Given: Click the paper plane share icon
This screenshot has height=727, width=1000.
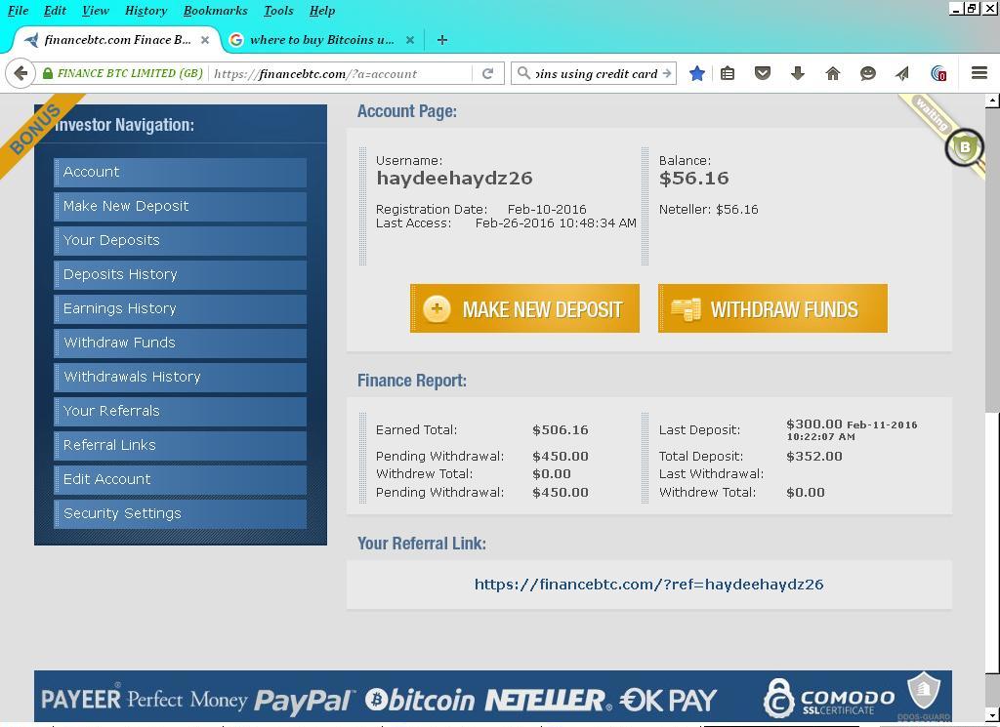Looking at the screenshot, I should click(902, 73).
